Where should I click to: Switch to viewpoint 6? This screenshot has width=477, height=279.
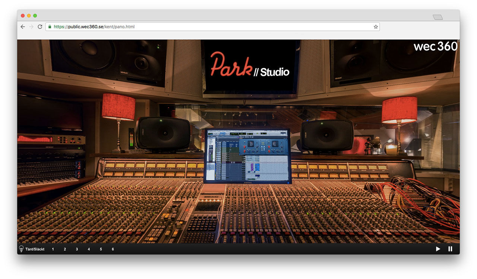(113, 249)
